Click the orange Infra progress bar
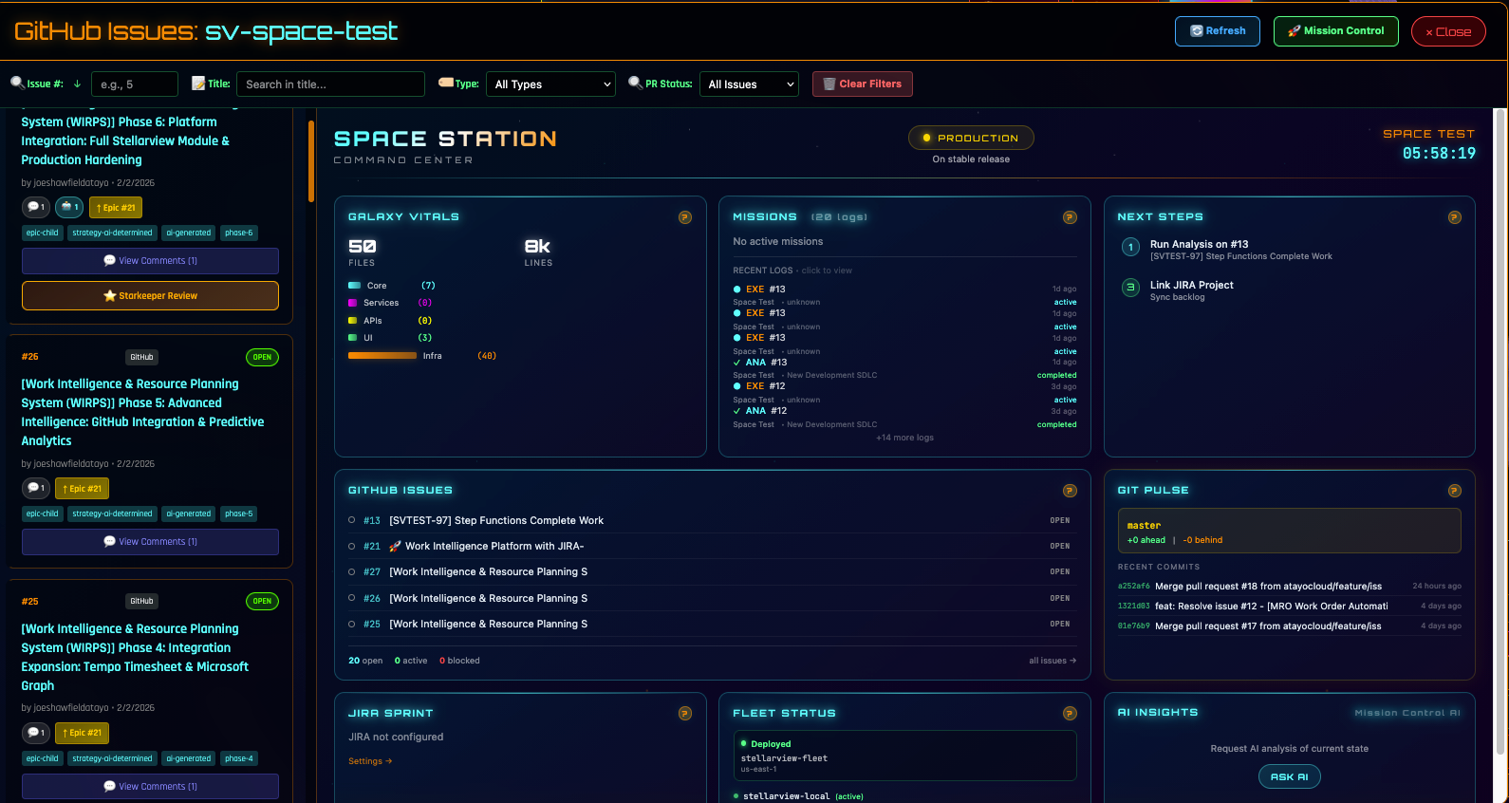This screenshot has width=1509, height=803. click(x=382, y=356)
